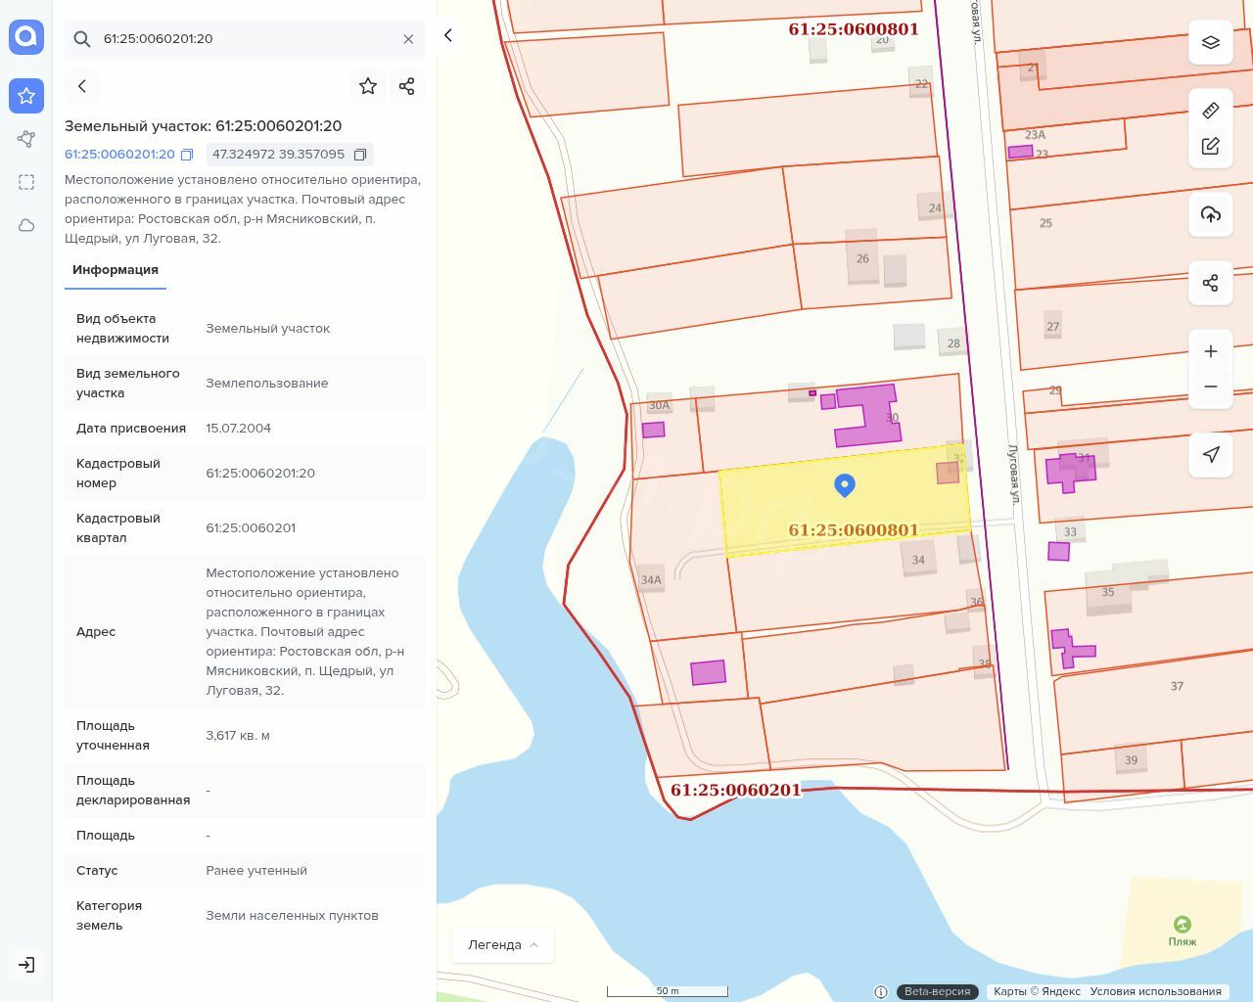Expand the Легенда panel

[x=503, y=945]
